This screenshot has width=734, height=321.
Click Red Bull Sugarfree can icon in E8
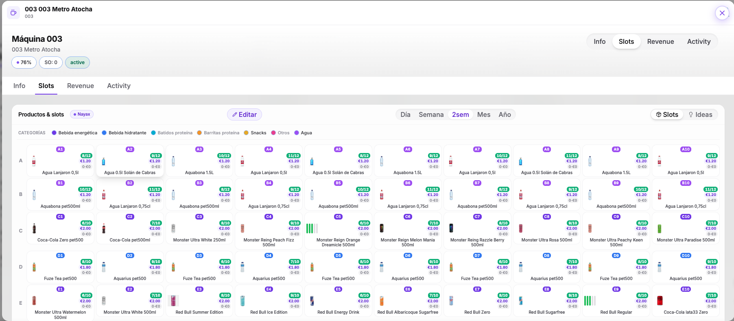[x=521, y=301]
